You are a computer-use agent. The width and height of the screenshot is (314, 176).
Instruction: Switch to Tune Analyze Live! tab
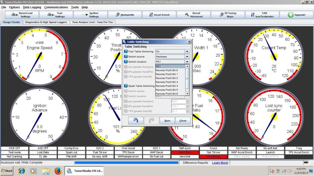93,22
